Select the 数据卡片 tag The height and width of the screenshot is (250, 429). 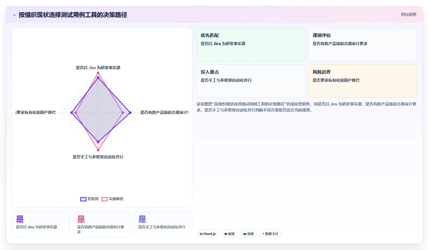coord(270,234)
